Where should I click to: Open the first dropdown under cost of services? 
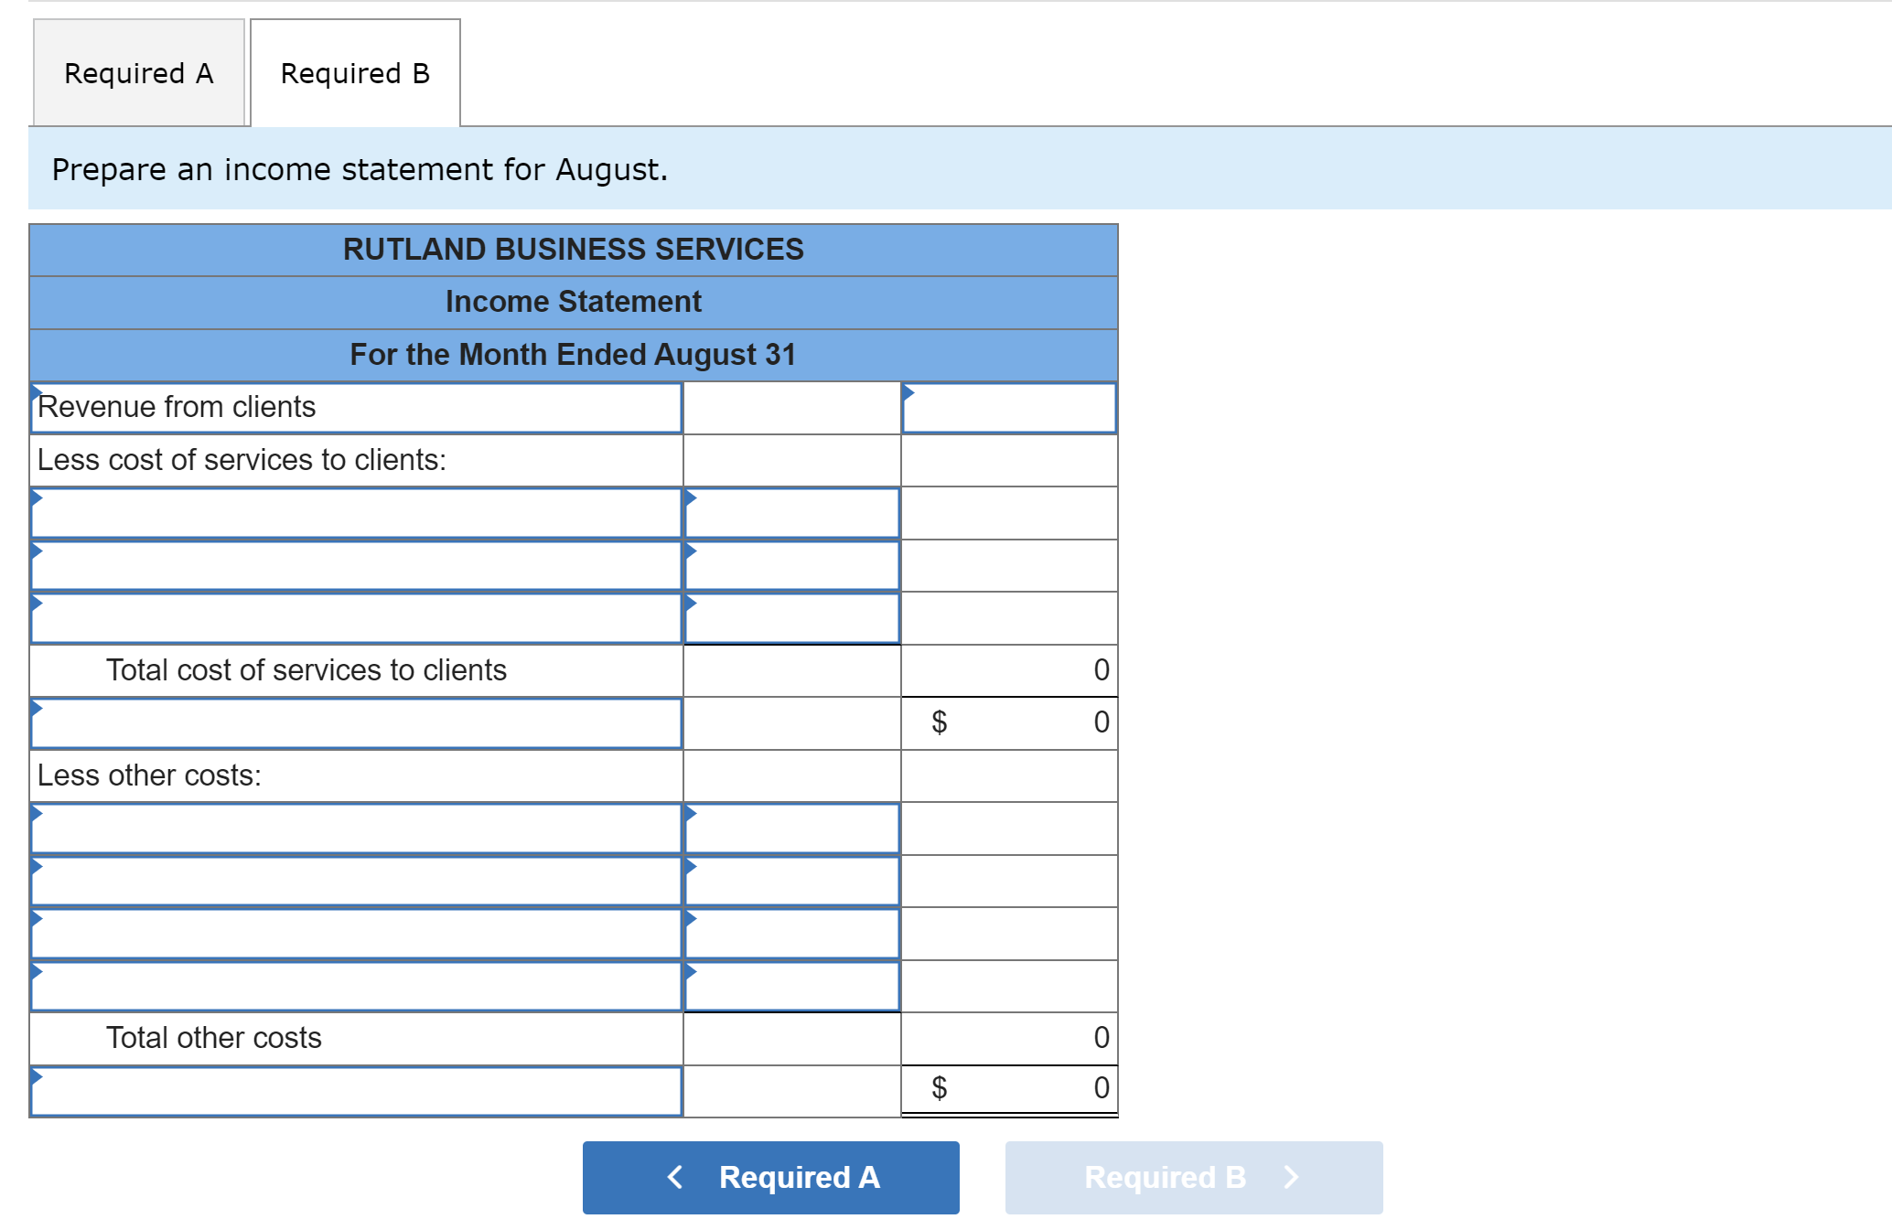coord(357,512)
